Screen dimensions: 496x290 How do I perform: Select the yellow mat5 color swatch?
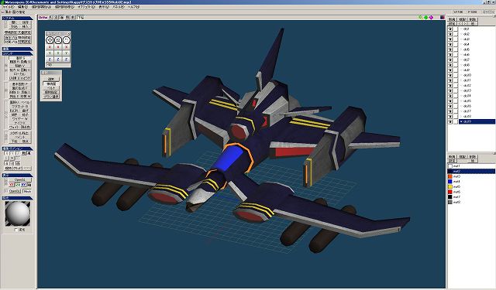[450, 186]
